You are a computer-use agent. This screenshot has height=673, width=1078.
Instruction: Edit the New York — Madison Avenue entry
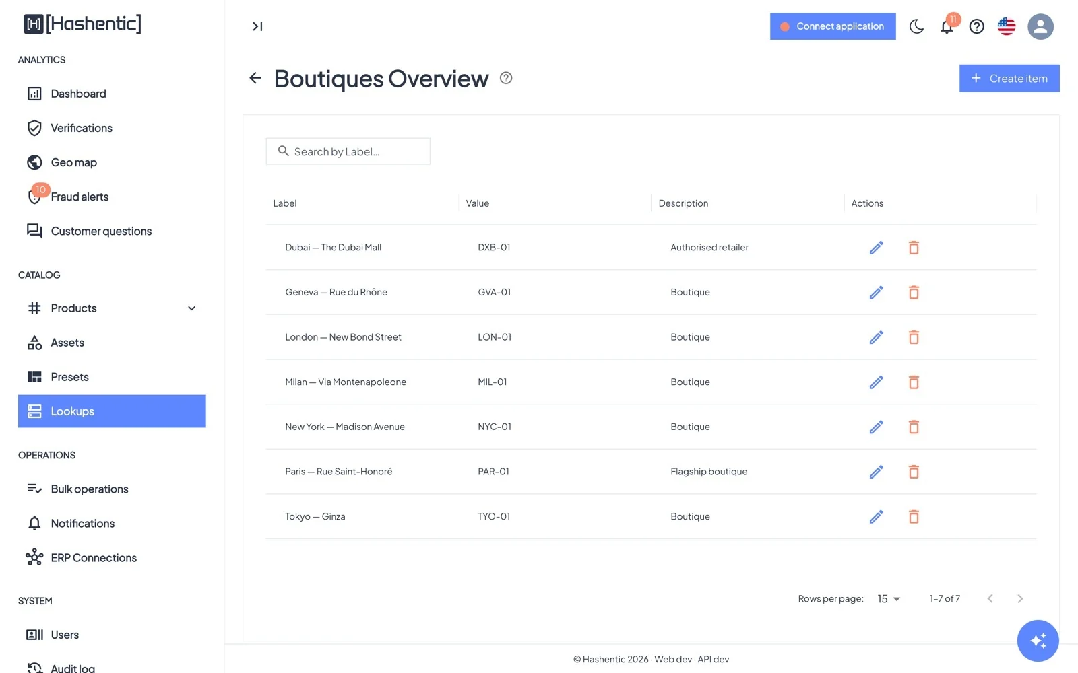click(876, 427)
